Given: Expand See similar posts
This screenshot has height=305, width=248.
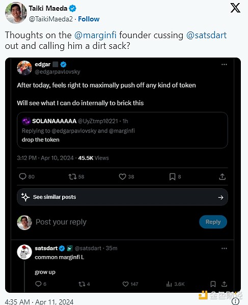Looking at the screenshot, I should [x=122, y=197].
